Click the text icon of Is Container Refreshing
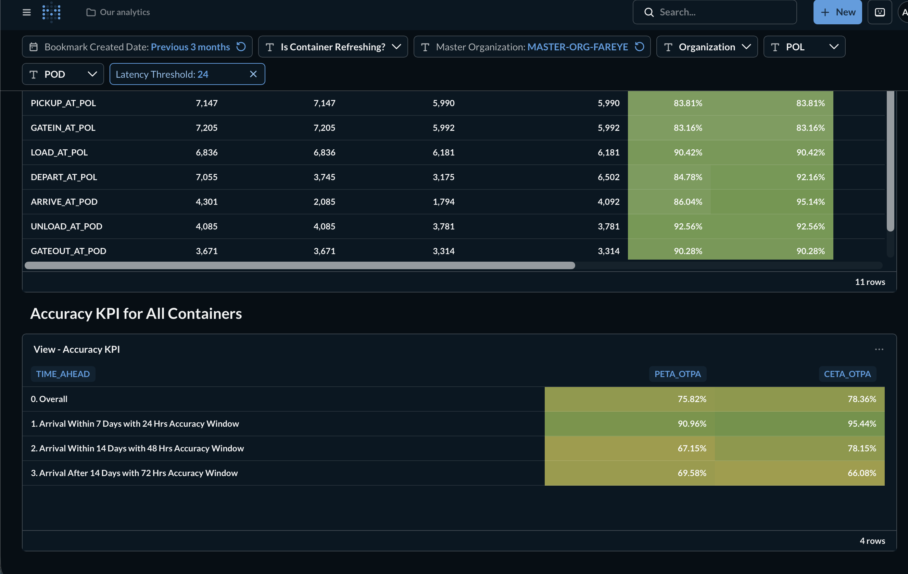 (269, 47)
